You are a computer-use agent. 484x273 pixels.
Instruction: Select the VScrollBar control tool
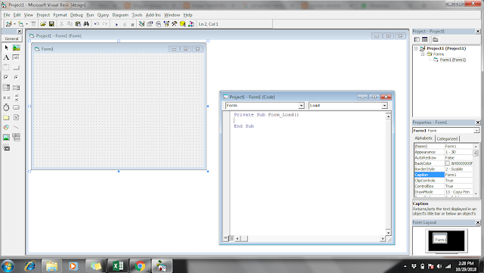coord(17,98)
